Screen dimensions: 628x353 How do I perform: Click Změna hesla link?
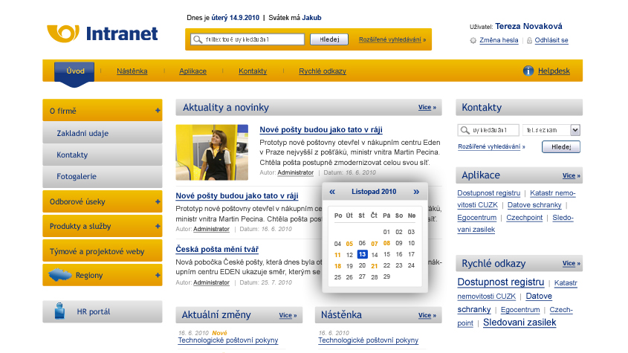(499, 40)
